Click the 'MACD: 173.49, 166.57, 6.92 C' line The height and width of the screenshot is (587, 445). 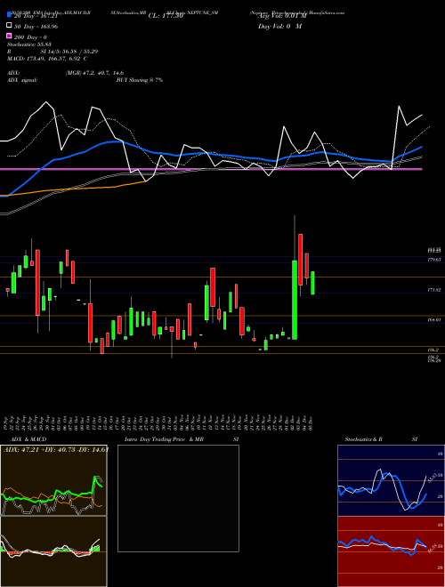(47, 59)
